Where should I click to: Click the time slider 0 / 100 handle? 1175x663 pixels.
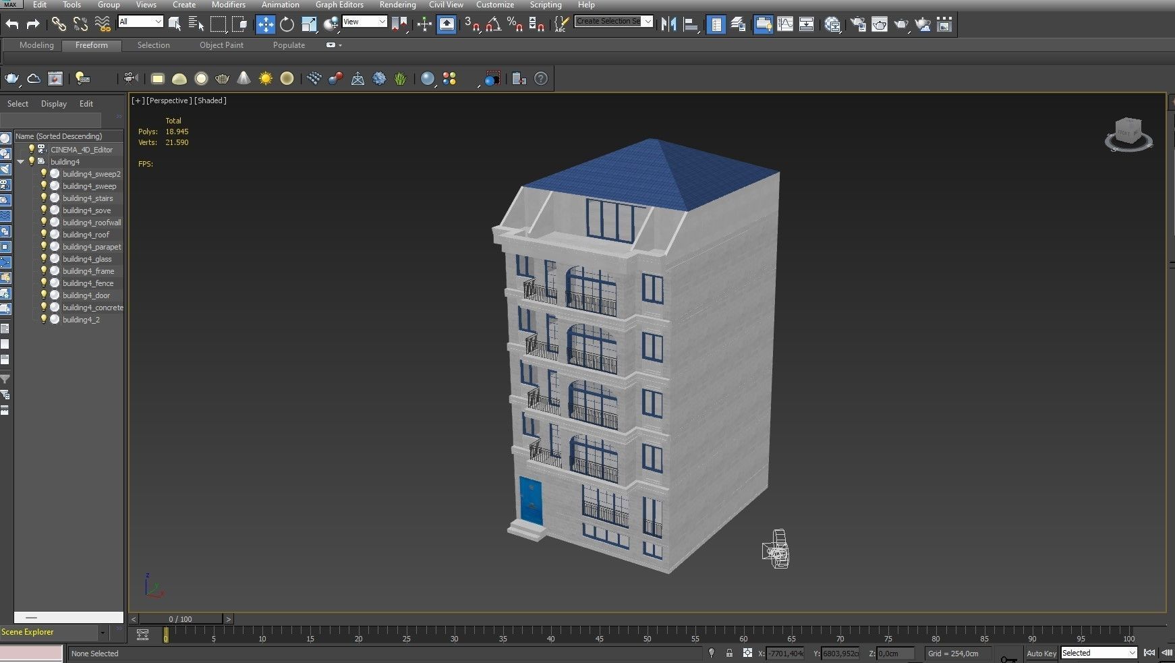180,618
